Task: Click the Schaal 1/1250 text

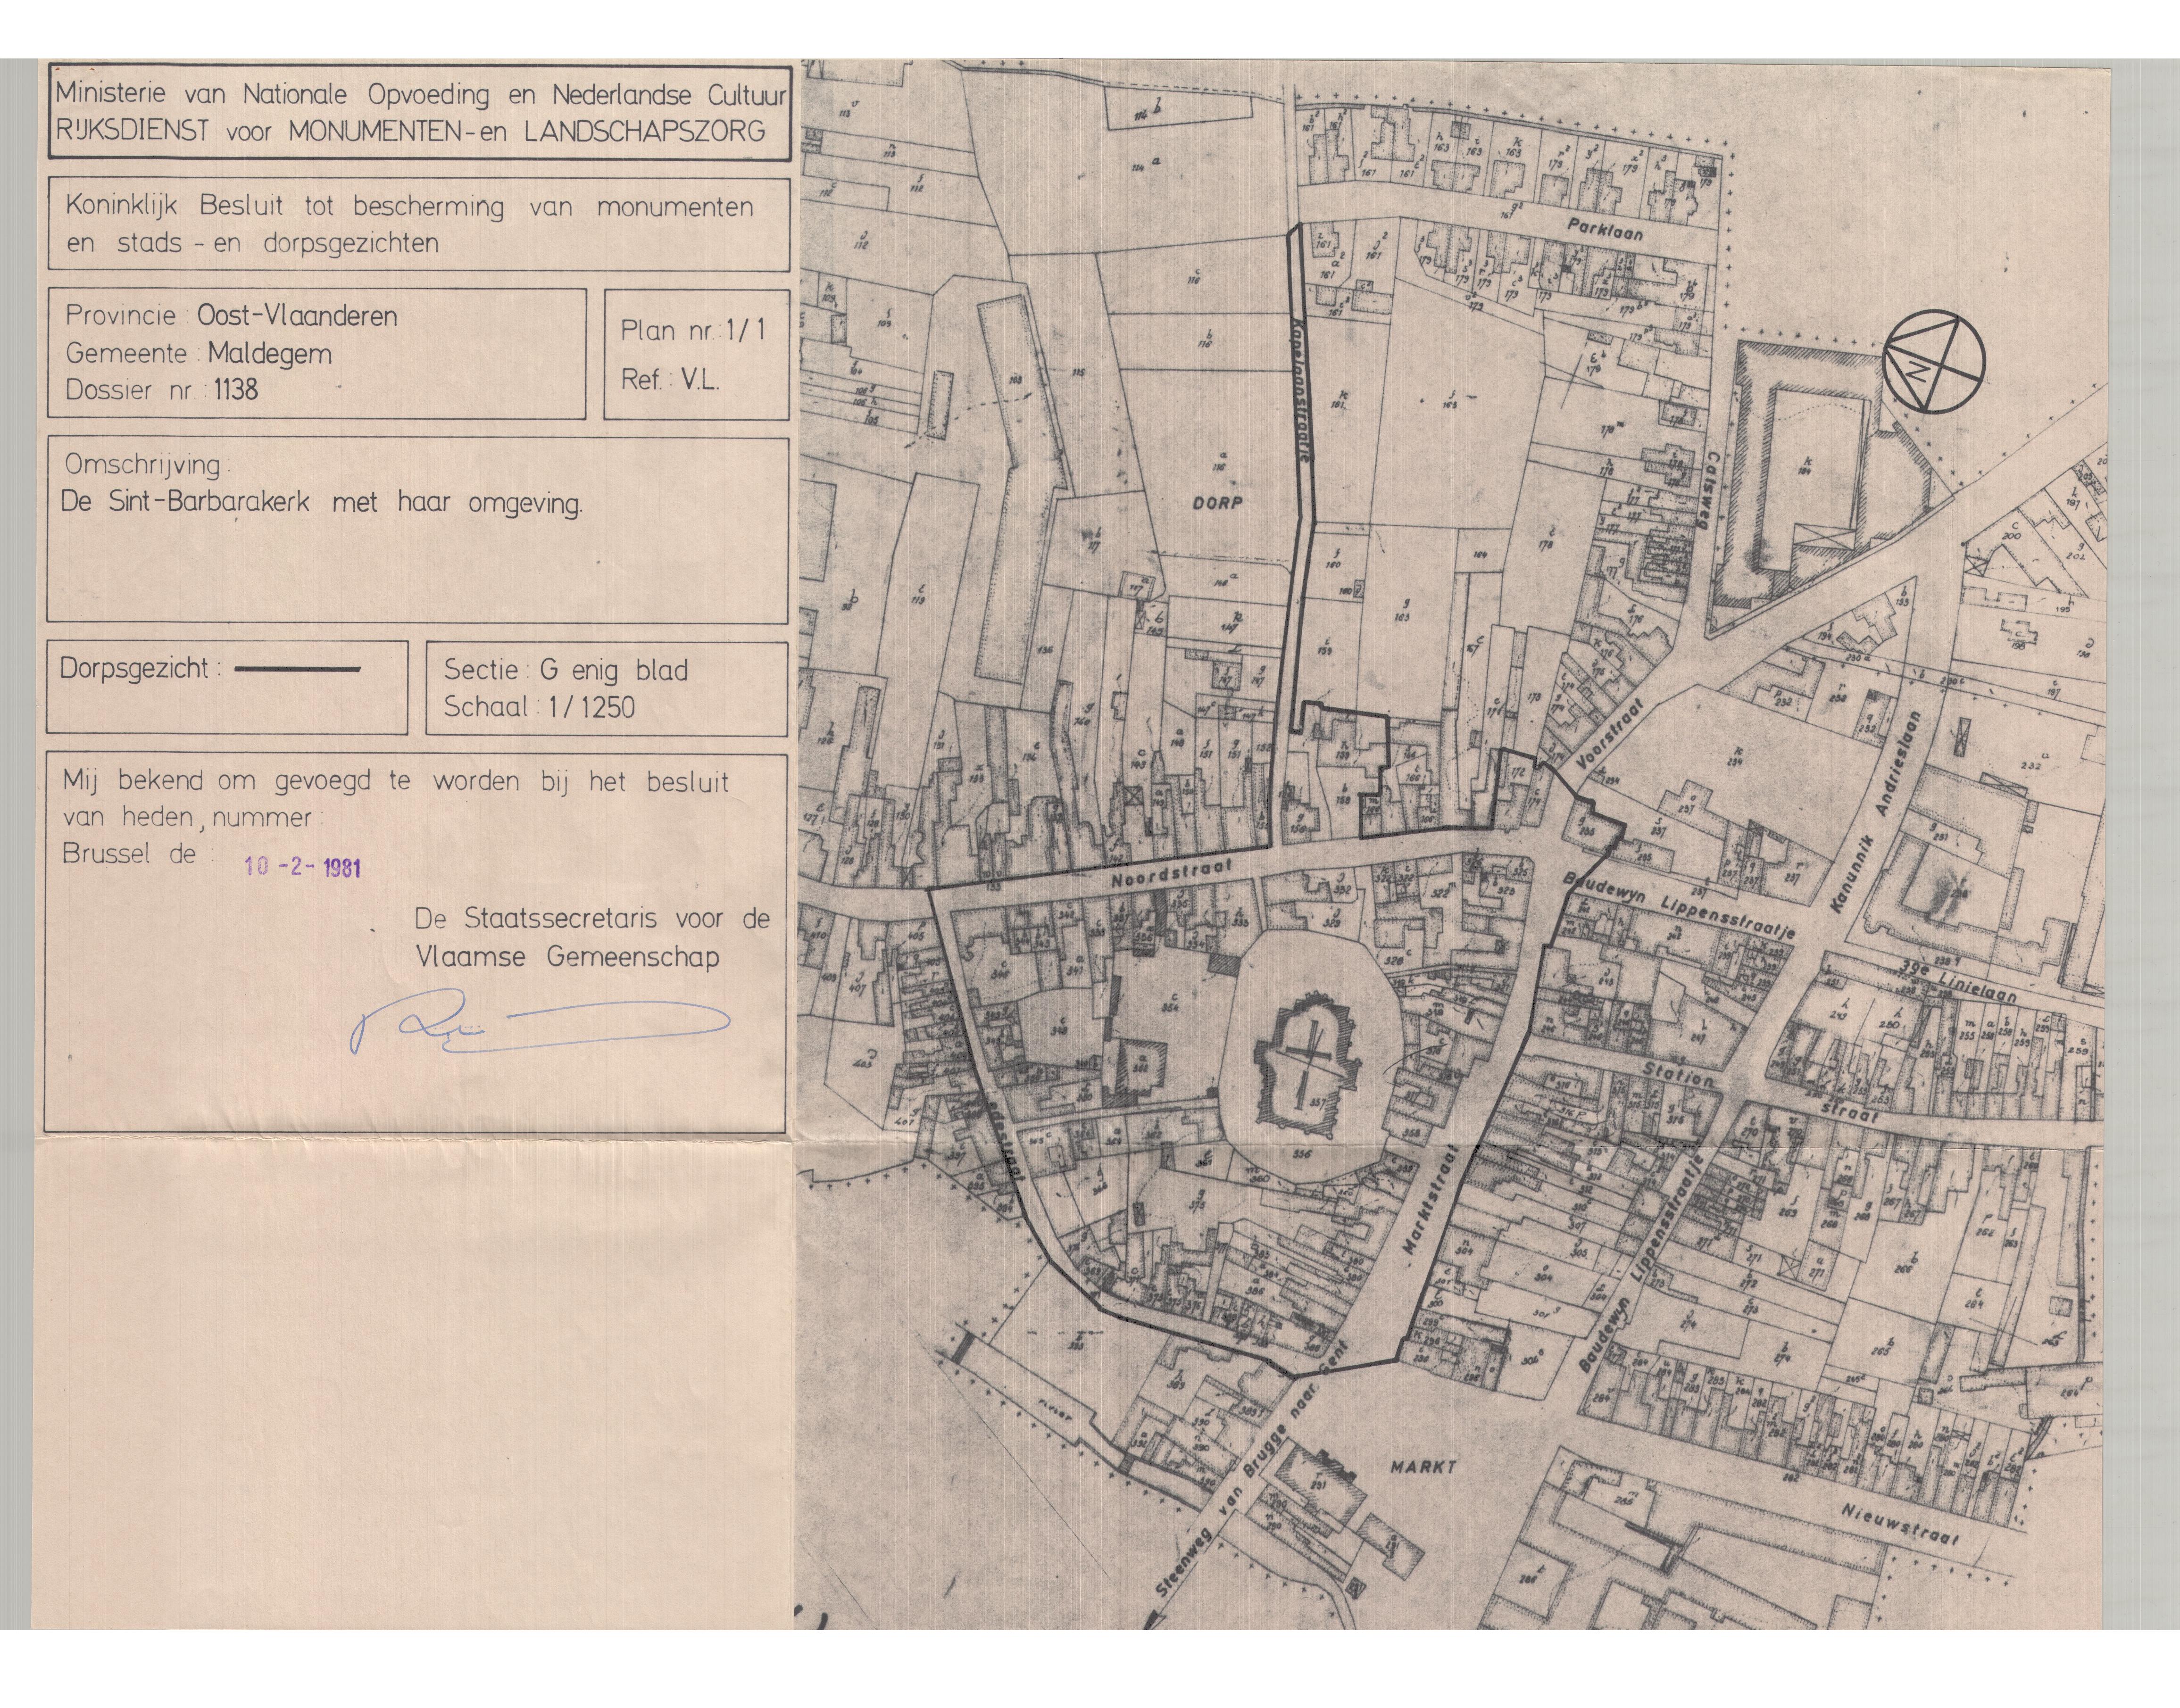Action: tap(539, 707)
